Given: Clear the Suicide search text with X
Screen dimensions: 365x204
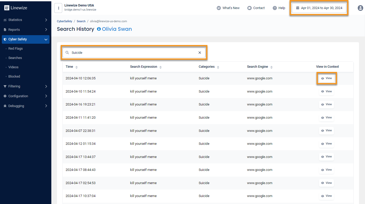Looking at the screenshot, I should [x=200, y=53].
